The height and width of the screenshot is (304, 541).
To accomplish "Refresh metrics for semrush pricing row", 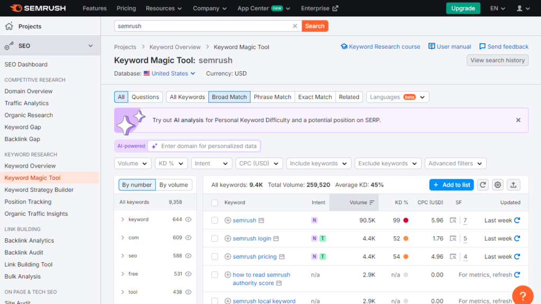I will [517, 256].
